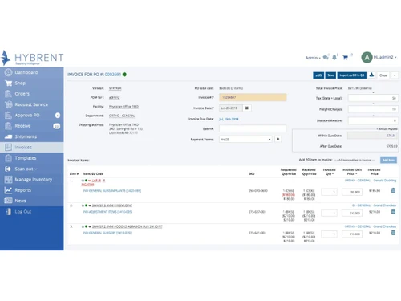Click the Batch# input field

point(253,128)
